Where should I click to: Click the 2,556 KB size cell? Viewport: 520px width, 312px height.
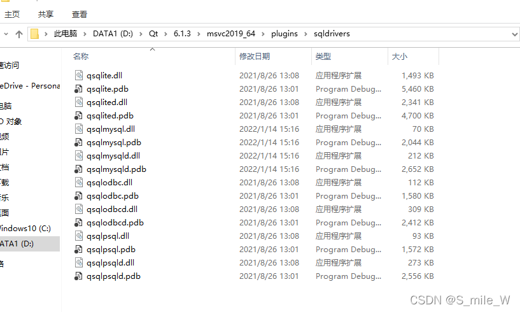click(x=418, y=276)
